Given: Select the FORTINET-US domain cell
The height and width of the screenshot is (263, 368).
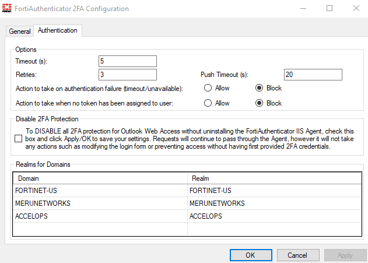Looking at the screenshot, I should [100, 191].
